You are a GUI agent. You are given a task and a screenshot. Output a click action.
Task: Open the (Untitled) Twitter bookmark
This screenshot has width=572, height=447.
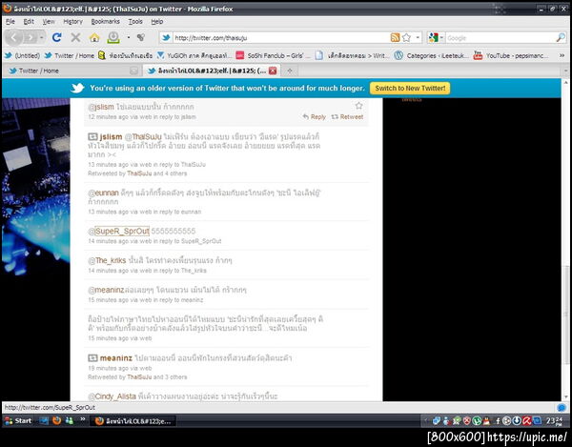[22, 55]
